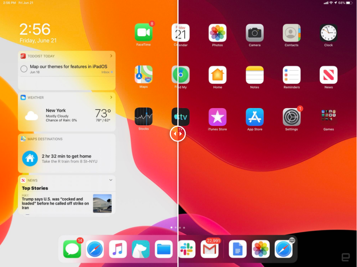Check off the Todoist task circle
The image size is (357, 267).
(24, 69)
